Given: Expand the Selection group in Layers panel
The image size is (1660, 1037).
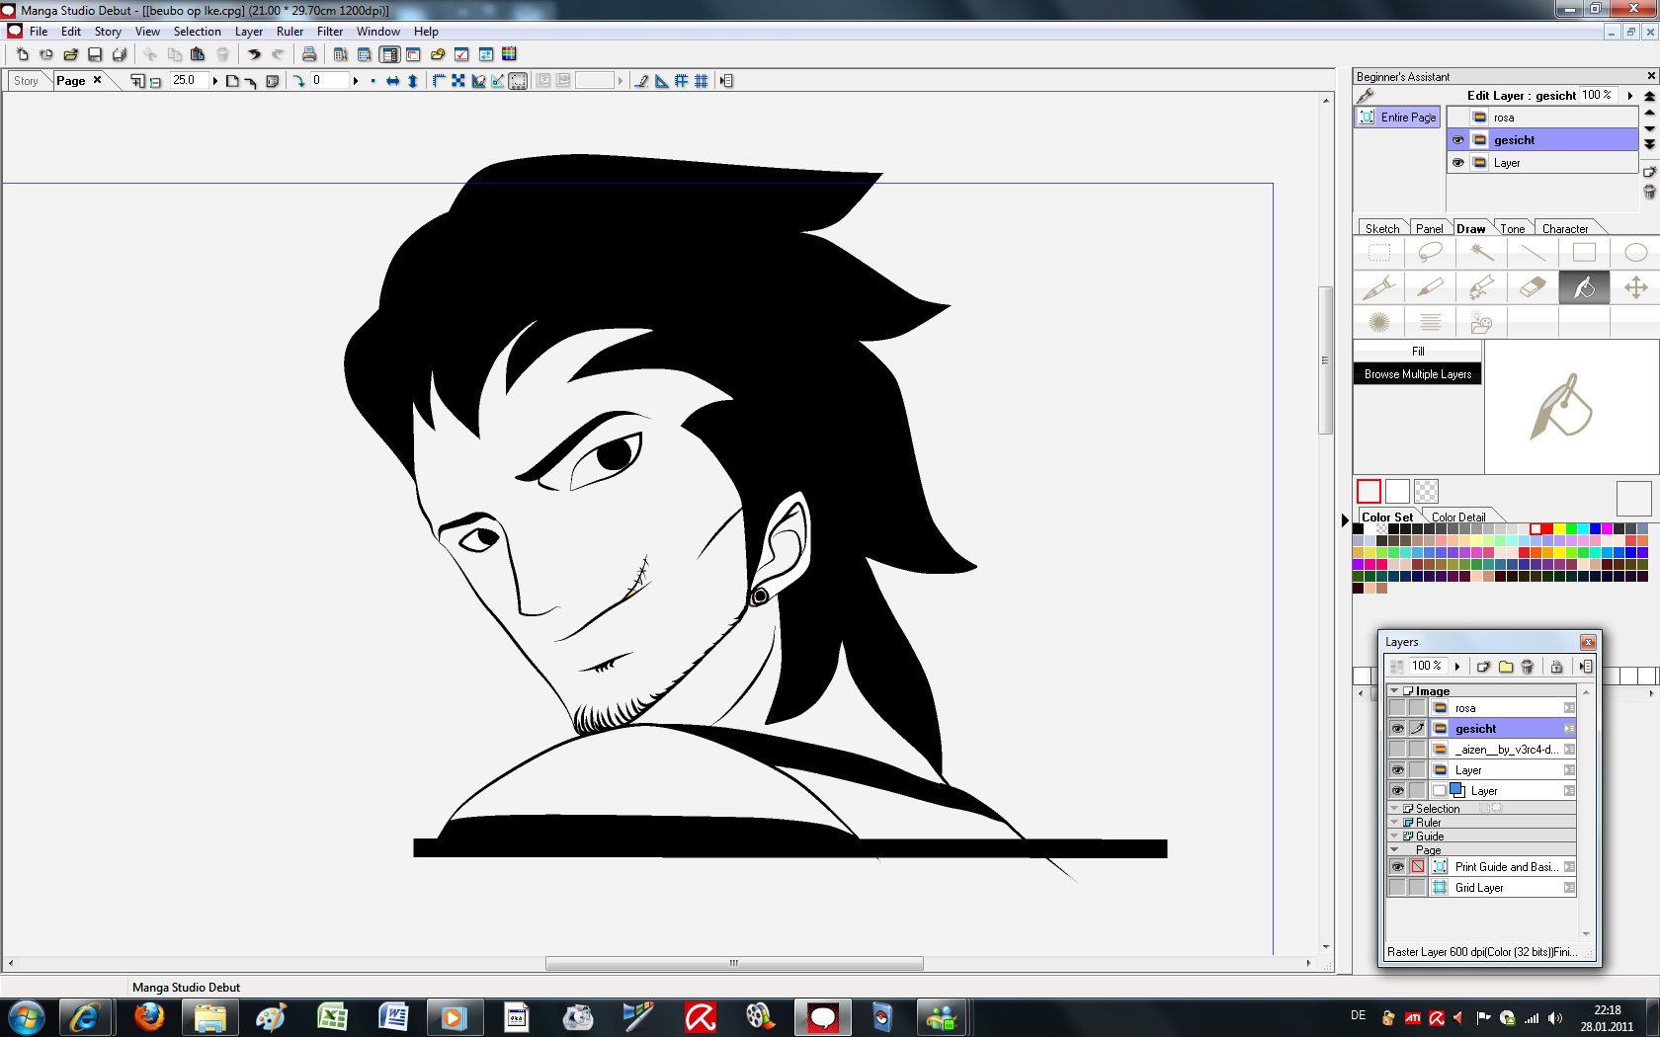Looking at the screenshot, I should tap(1394, 808).
